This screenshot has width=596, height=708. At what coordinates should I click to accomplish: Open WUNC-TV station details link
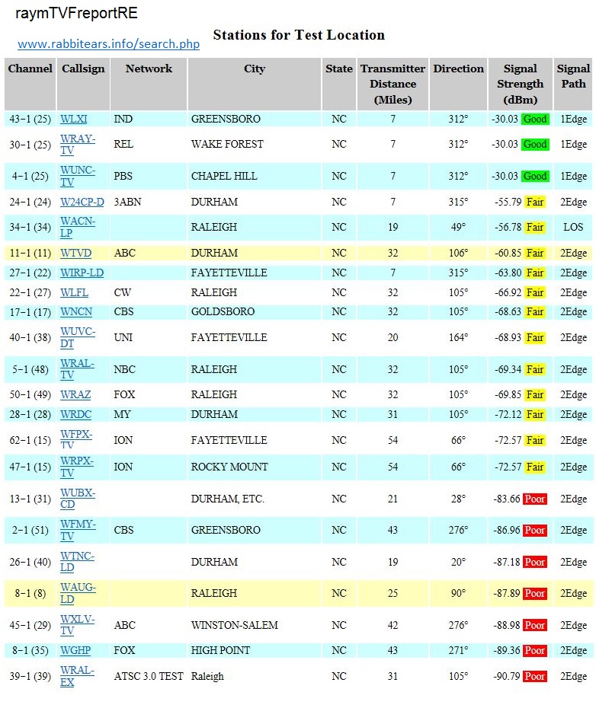point(78,176)
